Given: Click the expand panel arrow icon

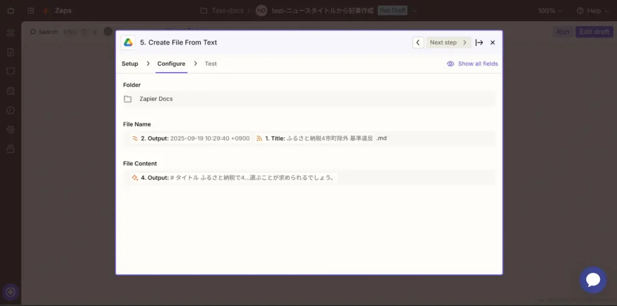Looking at the screenshot, I should [479, 43].
